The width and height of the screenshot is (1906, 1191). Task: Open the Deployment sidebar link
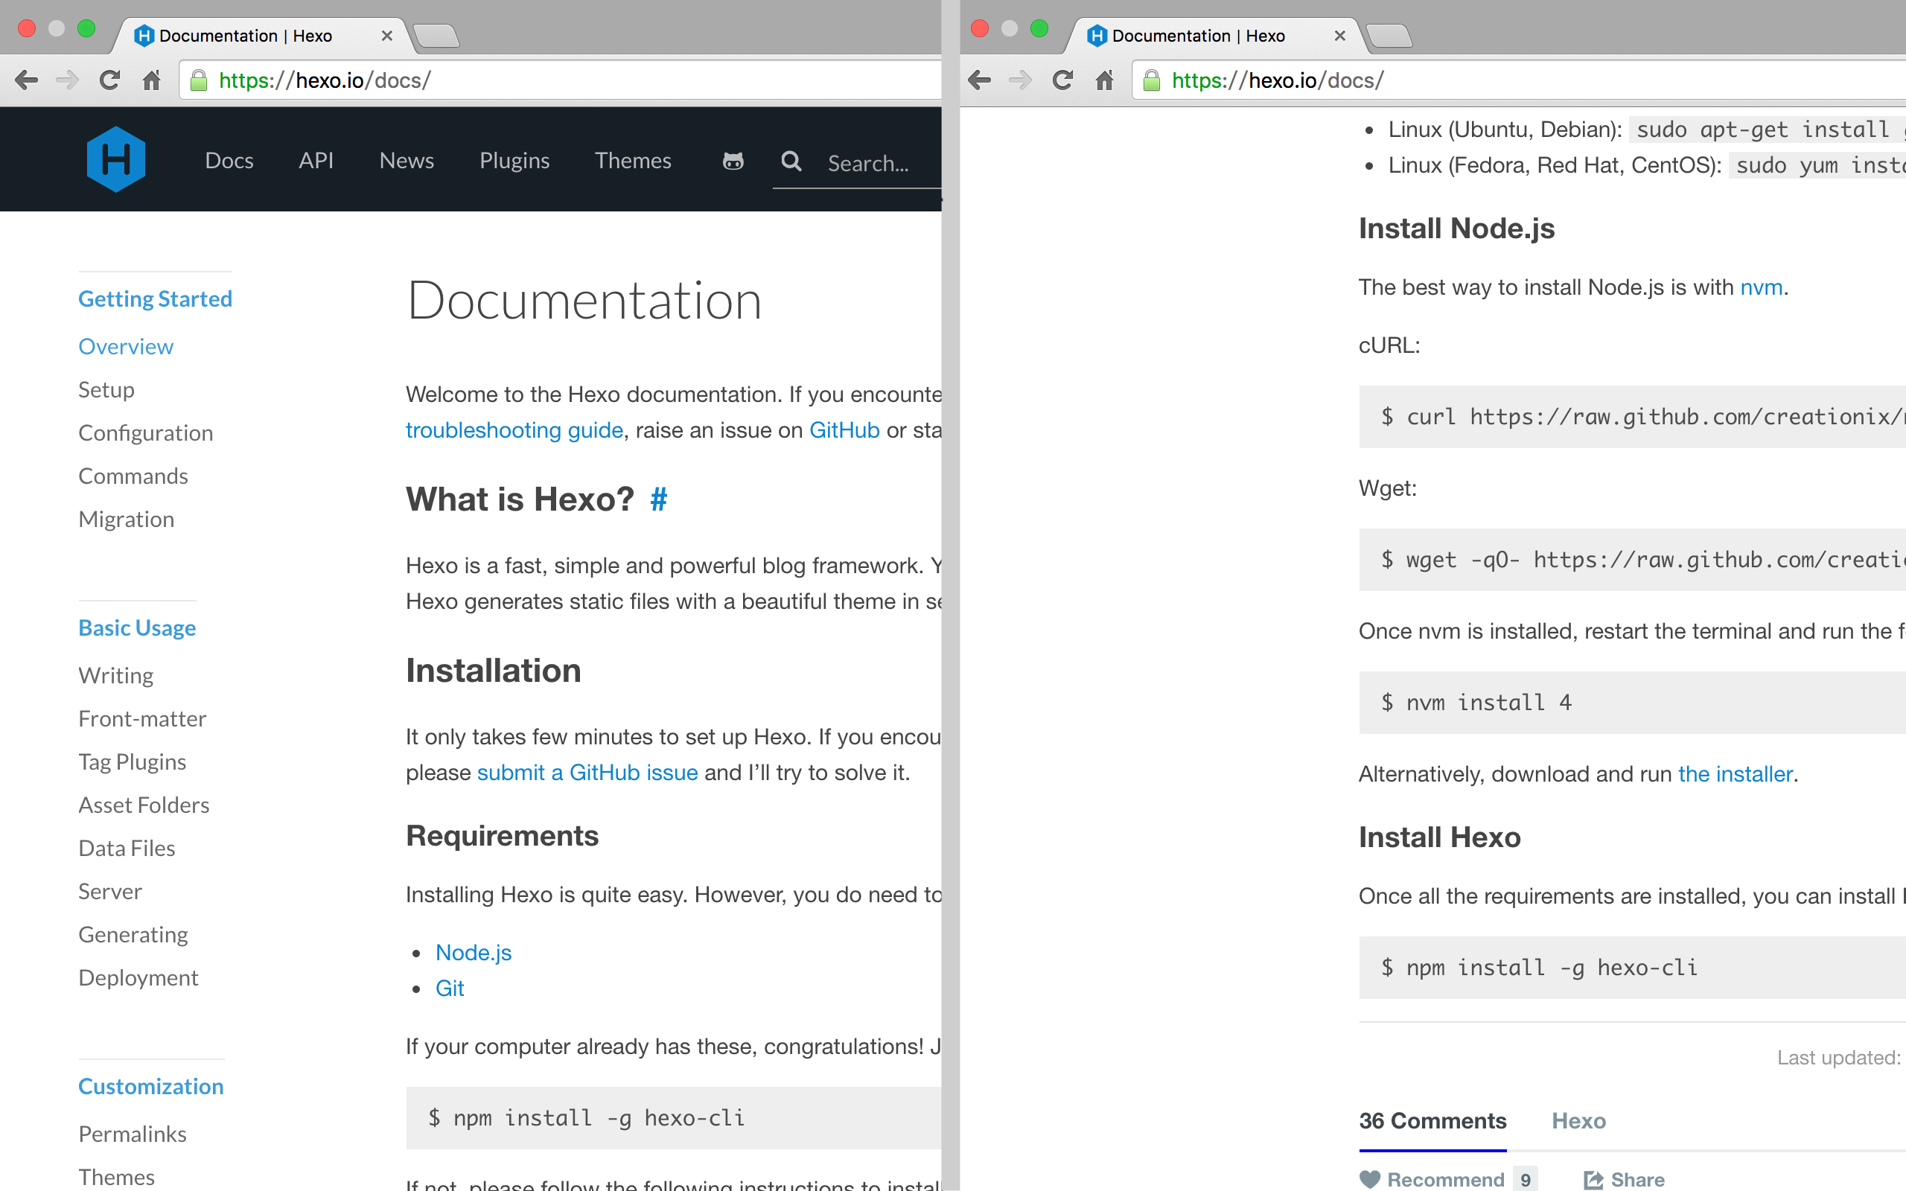pos(138,978)
